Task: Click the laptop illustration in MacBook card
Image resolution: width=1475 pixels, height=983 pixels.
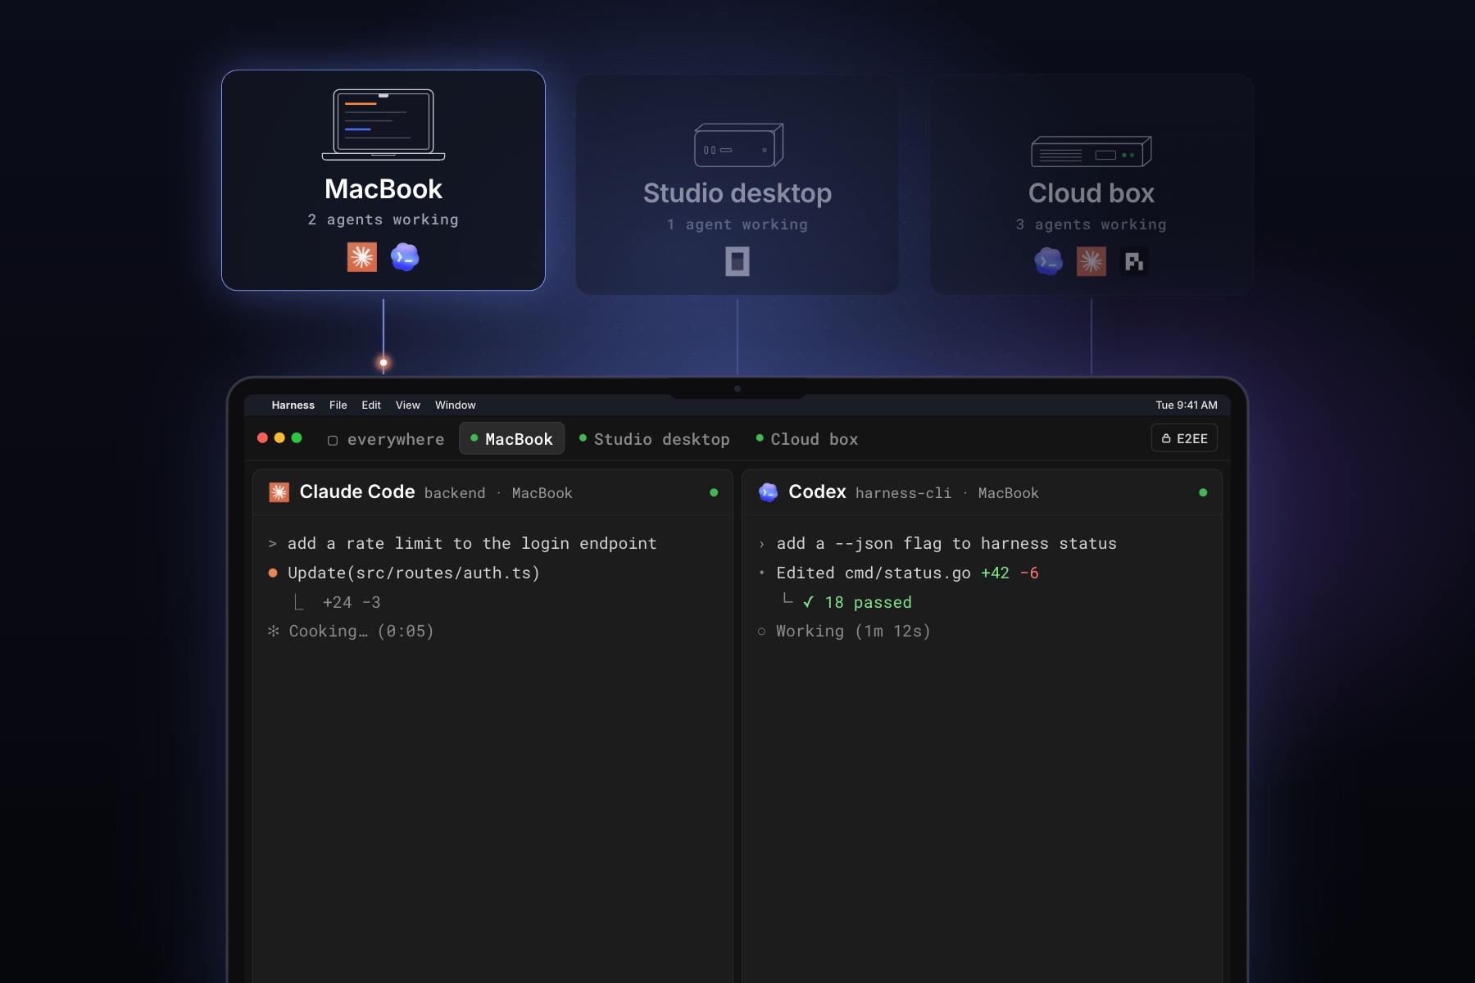Action: pyautogui.click(x=383, y=125)
